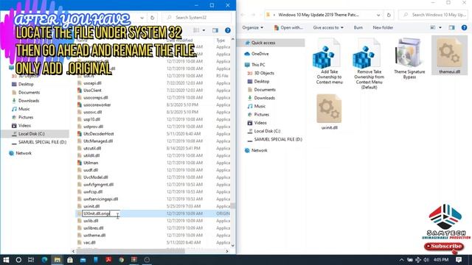The height and width of the screenshot is (265, 472).
Task: Open the Organize menu in the right window
Action: click(252, 28)
